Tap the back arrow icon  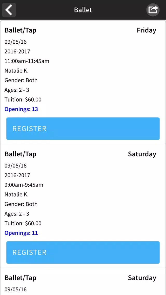point(9,10)
